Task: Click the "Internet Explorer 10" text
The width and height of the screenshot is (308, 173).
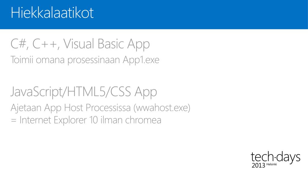Action: click(59, 120)
